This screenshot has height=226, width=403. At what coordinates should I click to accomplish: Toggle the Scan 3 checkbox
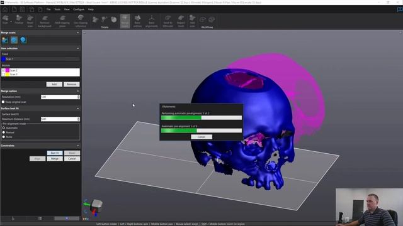point(3,75)
